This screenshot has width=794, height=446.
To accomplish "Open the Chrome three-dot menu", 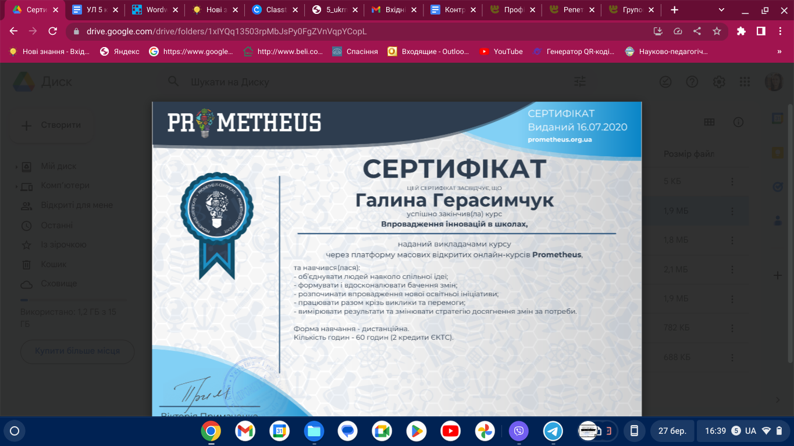I will [779, 31].
